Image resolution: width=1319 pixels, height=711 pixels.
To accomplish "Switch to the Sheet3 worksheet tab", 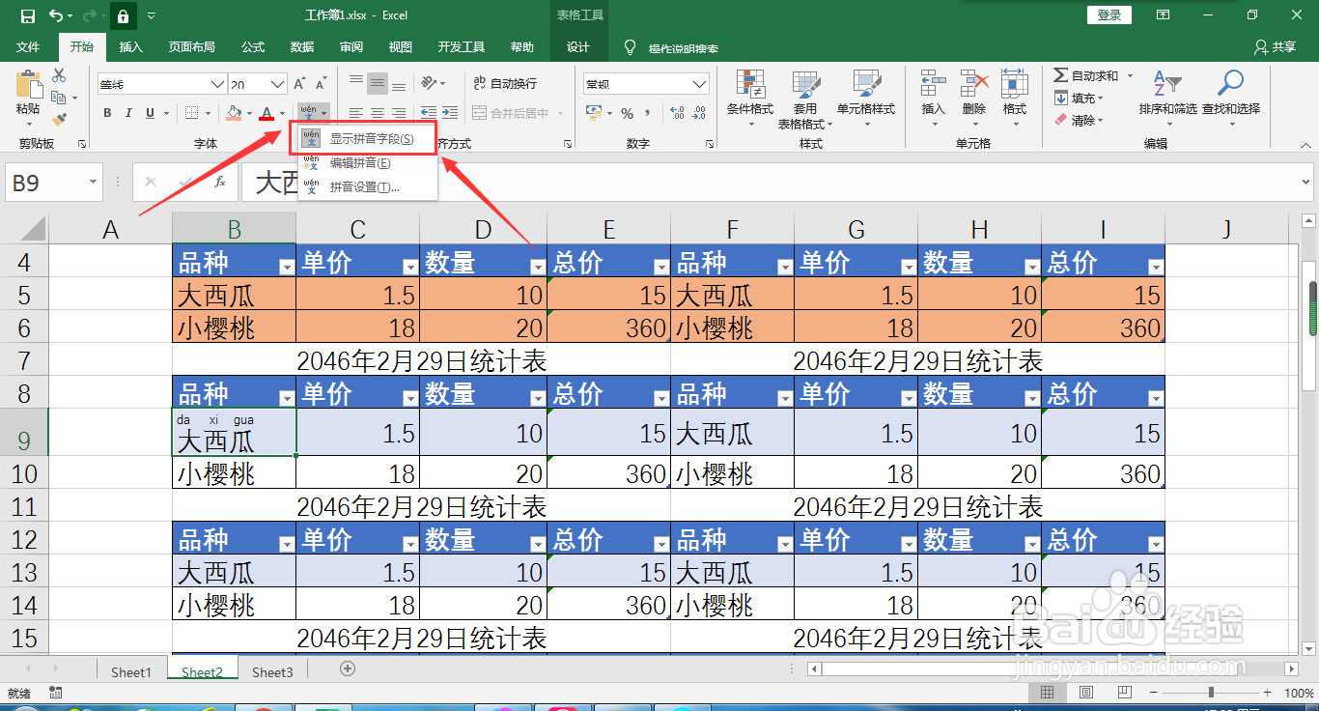I will (271, 671).
